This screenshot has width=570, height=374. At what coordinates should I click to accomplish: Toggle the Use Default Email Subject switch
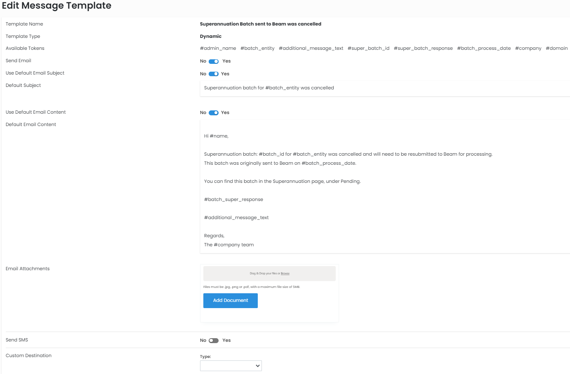213,74
